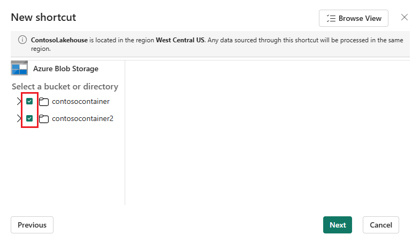Click the Azure Blob Storage icon
Viewport: 420px width, 242px height.
coord(19,68)
